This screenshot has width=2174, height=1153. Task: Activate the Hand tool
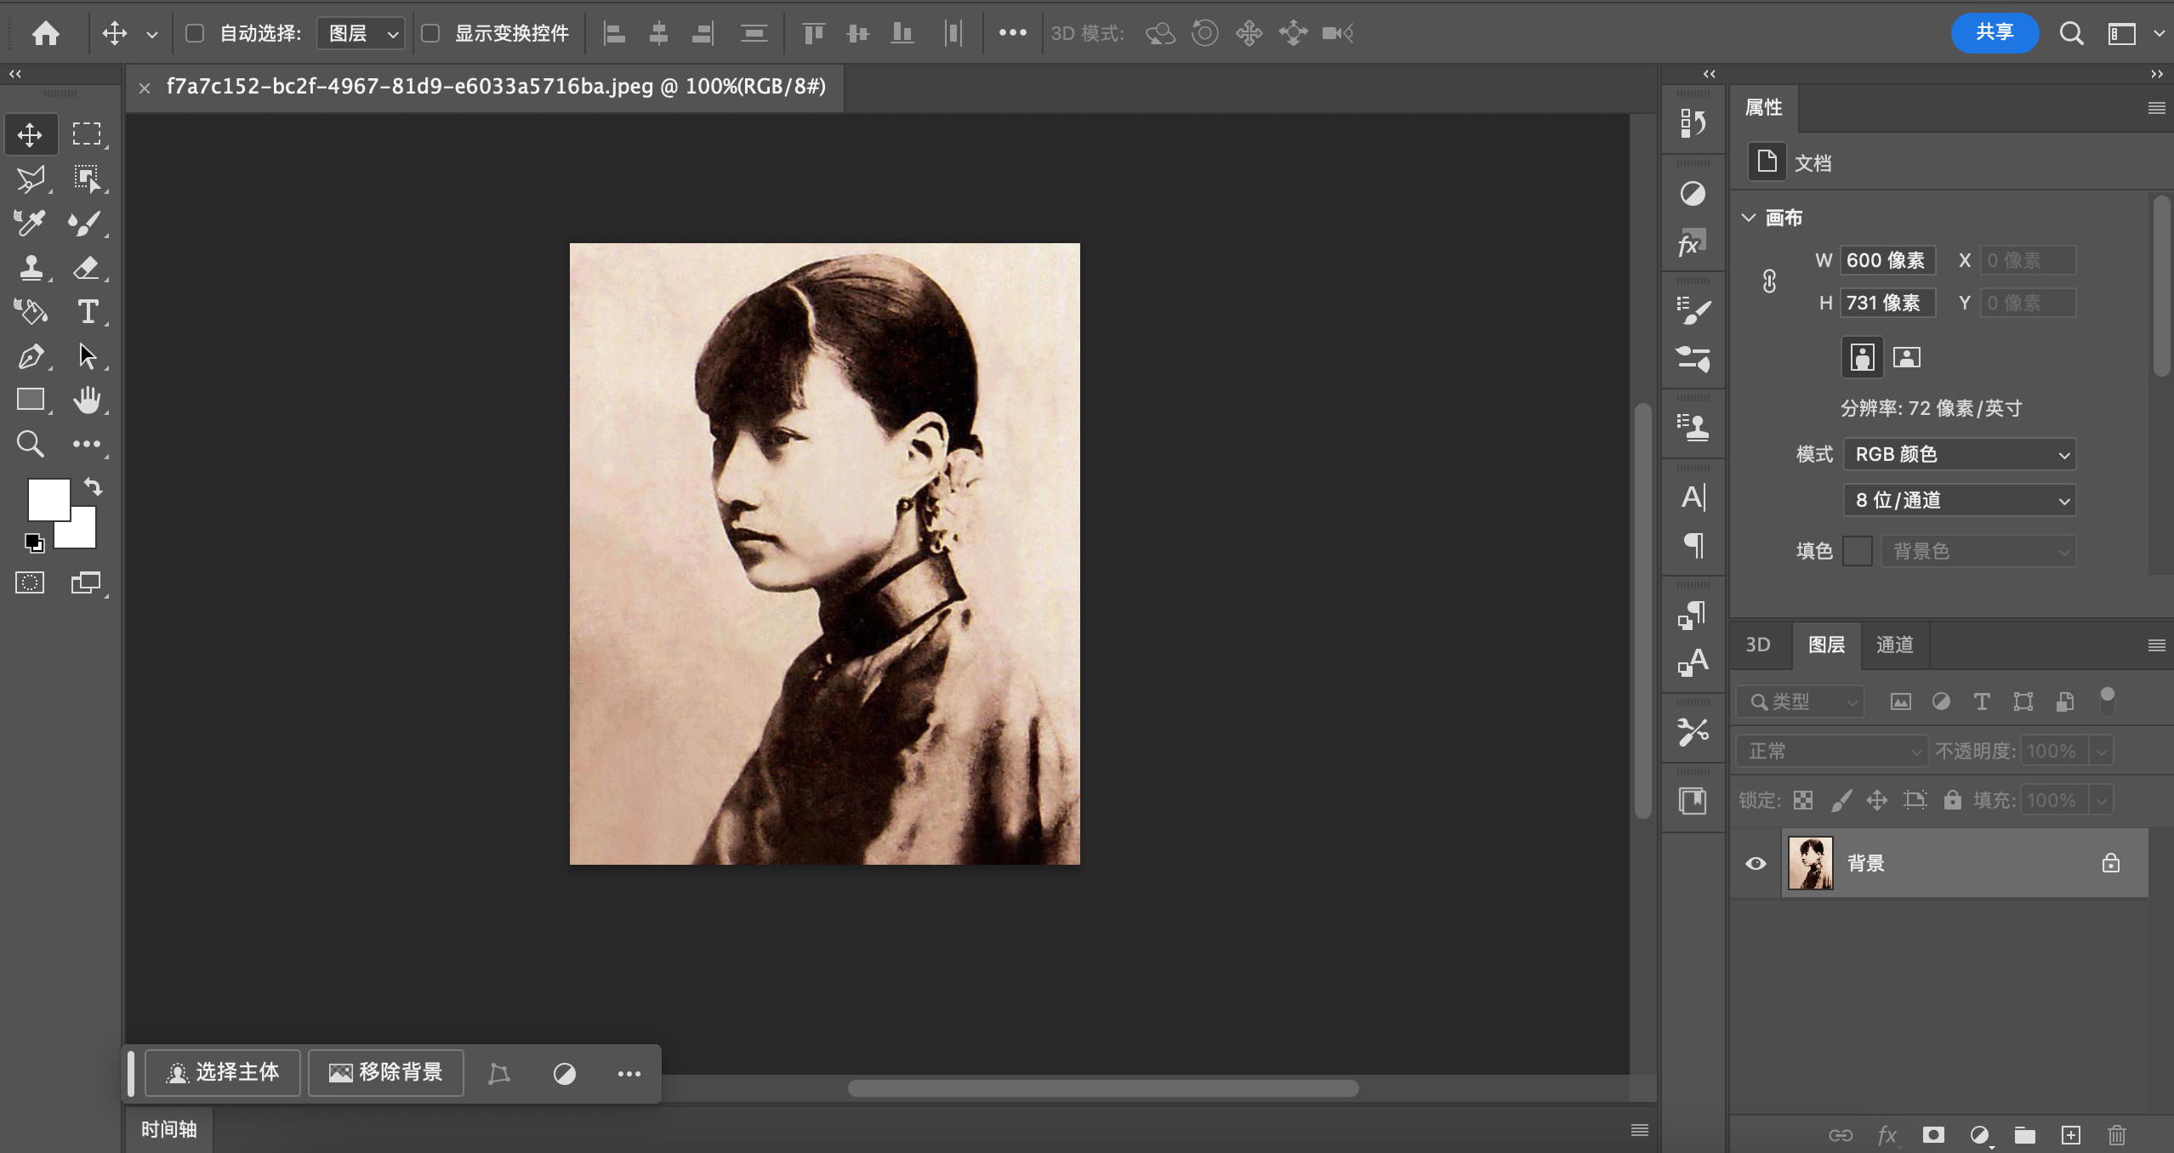coord(87,400)
